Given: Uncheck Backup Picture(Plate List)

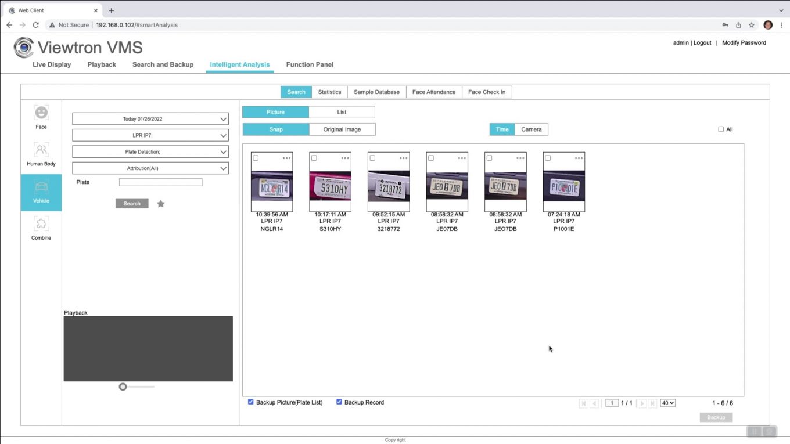Looking at the screenshot, I should (x=251, y=402).
